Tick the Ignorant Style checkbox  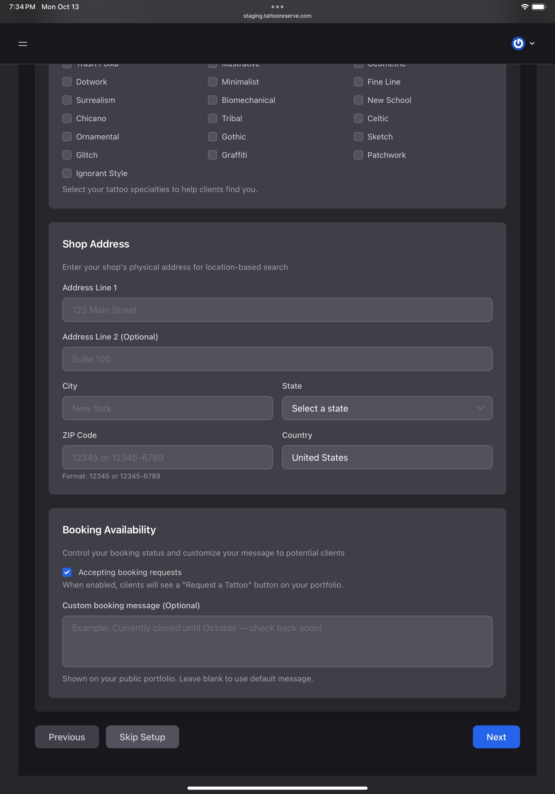[x=67, y=173]
